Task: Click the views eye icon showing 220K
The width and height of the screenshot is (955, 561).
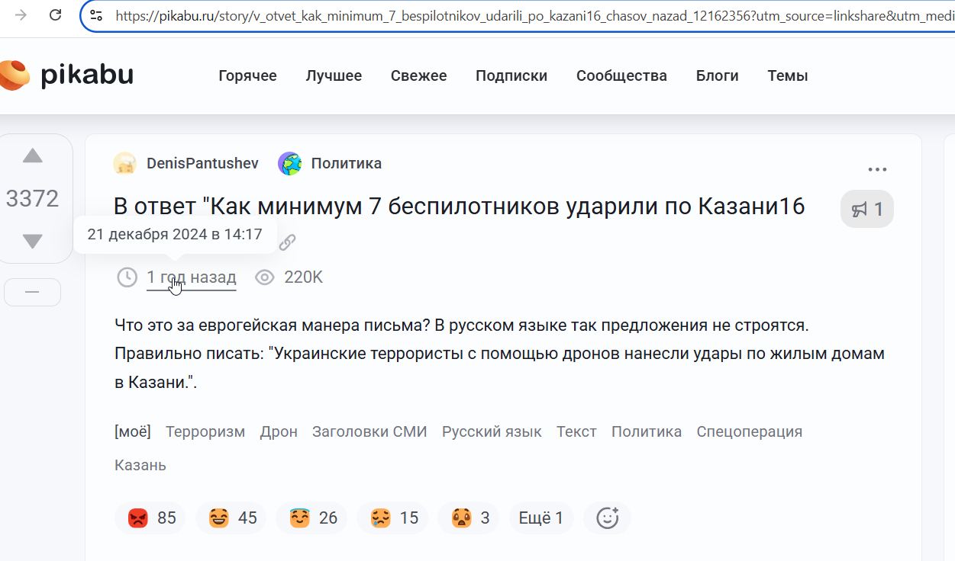Action: (x=265, y=277)
